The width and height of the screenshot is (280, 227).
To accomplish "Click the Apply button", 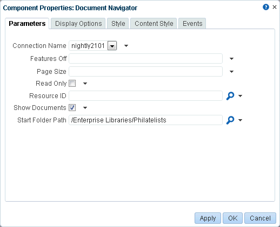I will click(x=208, y=218).
